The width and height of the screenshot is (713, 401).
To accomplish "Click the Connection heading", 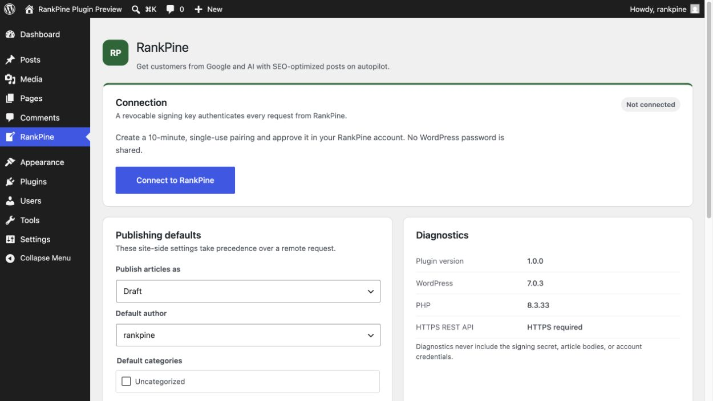I will (x=141, y=103).
